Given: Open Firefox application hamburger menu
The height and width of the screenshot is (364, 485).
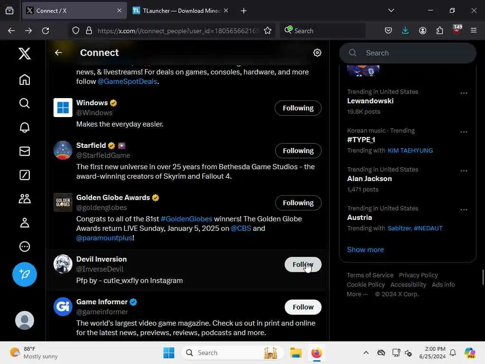Looking at the screenshot, I should point(474,31).
